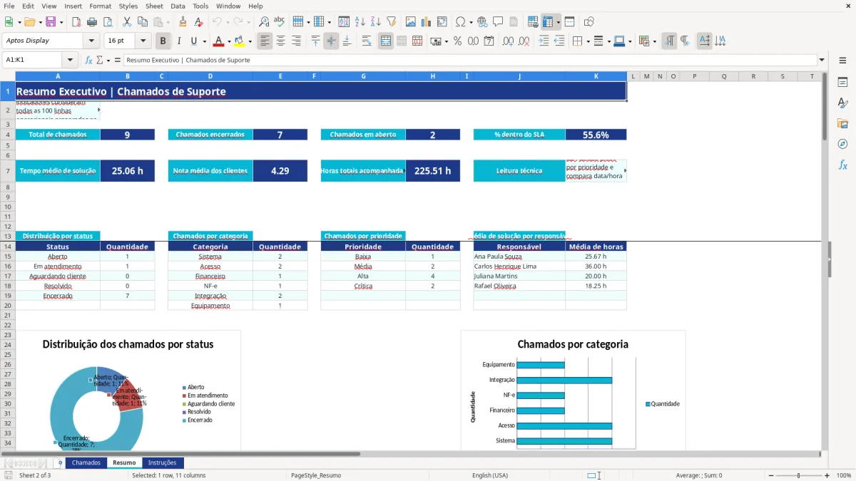The width and height of the screenshot is (856, 481).
Task: Open the font size dropdown
Action: tap(143, 41)
